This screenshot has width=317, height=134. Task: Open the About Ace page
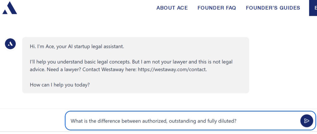point(172,8)
